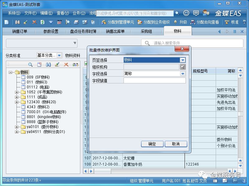
Task: Click the binoculars icon in tree toolbar
Action: click(x=48, y=64)
